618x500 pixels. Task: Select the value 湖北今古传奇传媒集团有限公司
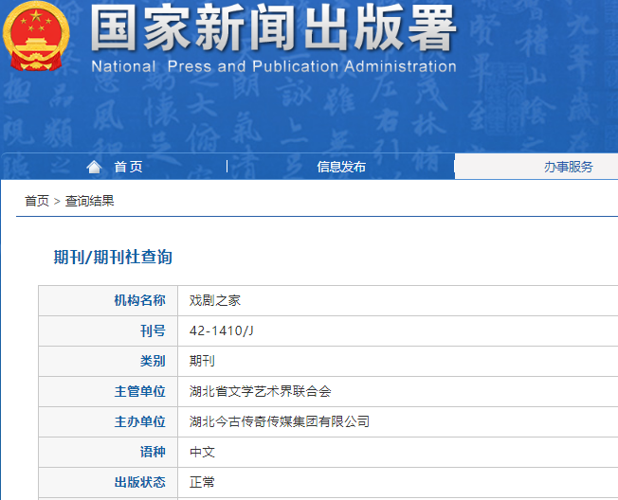click(x=280, y=421)
